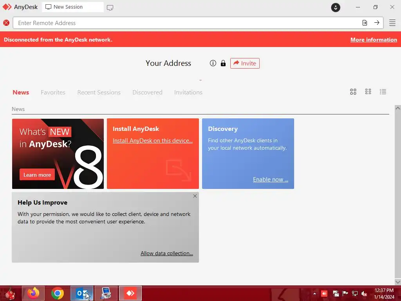
Task: Click the Install AnyDesk card heading
Action: coord(136,129)
